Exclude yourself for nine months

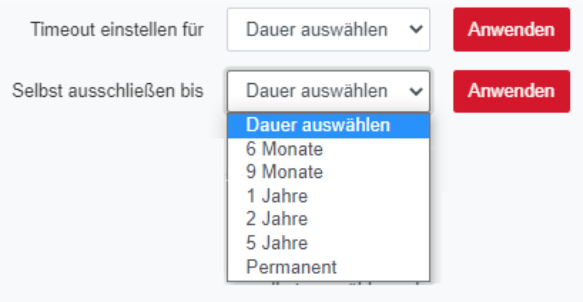285,171
